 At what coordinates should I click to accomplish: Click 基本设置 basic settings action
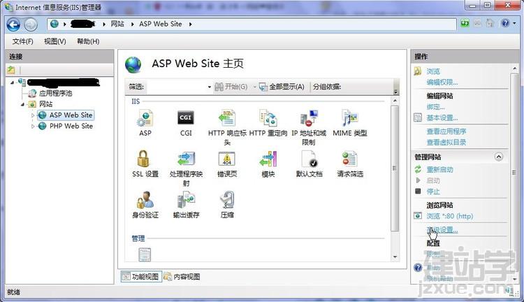(x=442, y=117)
